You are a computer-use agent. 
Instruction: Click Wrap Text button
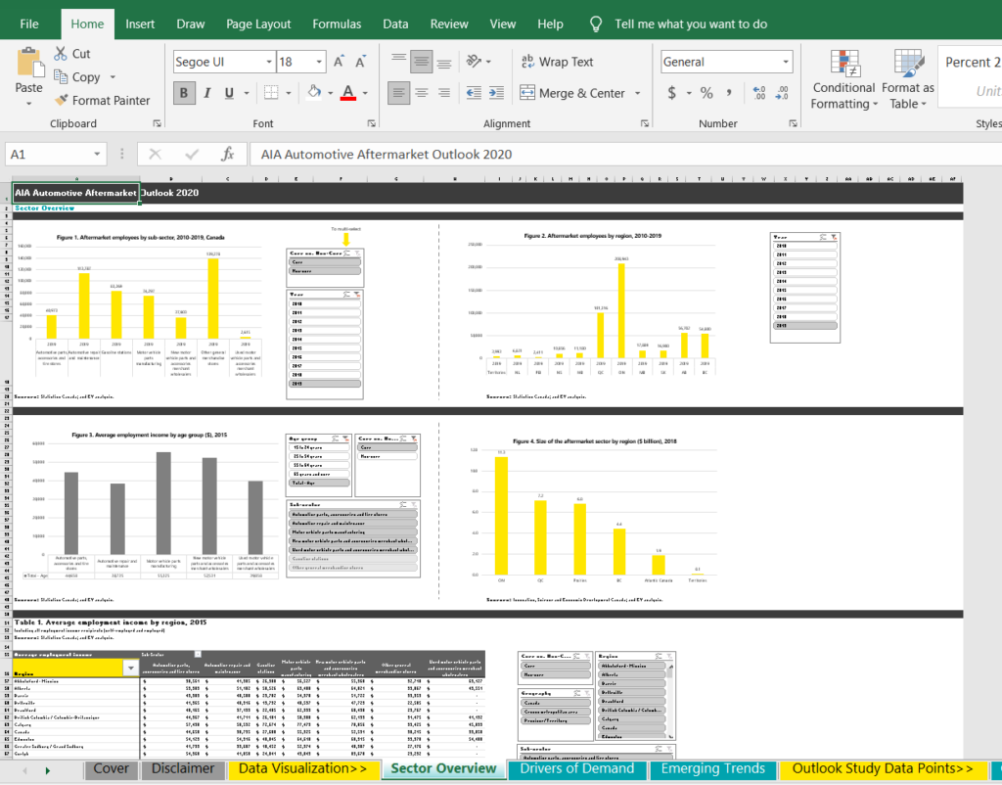[557, 62]
